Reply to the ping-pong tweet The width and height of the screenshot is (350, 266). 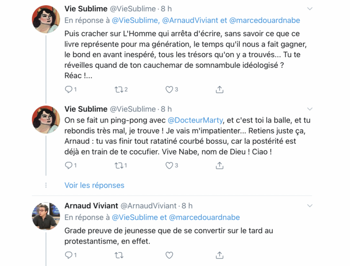tap(69, 165)
